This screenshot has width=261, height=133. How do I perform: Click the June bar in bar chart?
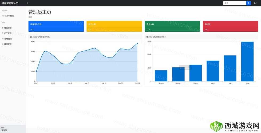pyautogui.click(x=247, y=61)
